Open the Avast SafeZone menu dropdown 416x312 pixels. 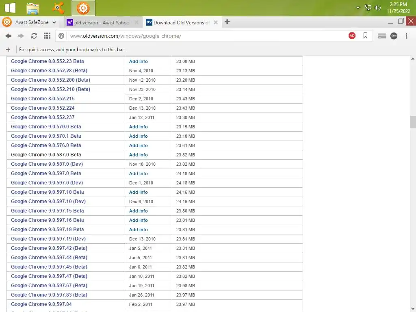[x=54, y=22]
